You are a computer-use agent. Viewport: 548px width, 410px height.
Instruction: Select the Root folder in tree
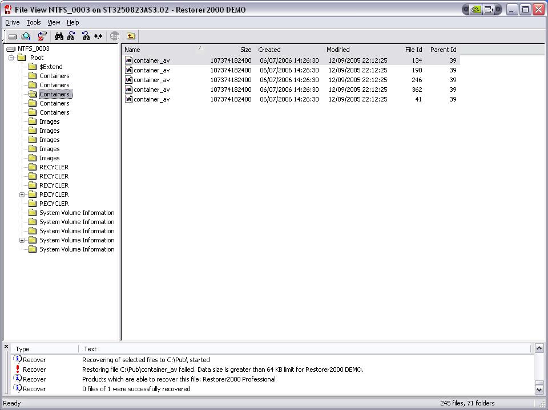(x=37, y=58)
